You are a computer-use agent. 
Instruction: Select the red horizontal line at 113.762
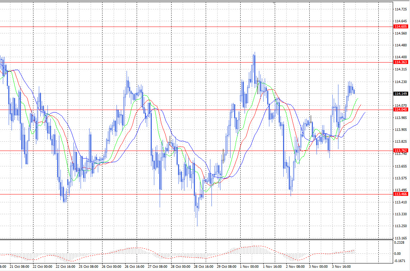coord(196,151)
